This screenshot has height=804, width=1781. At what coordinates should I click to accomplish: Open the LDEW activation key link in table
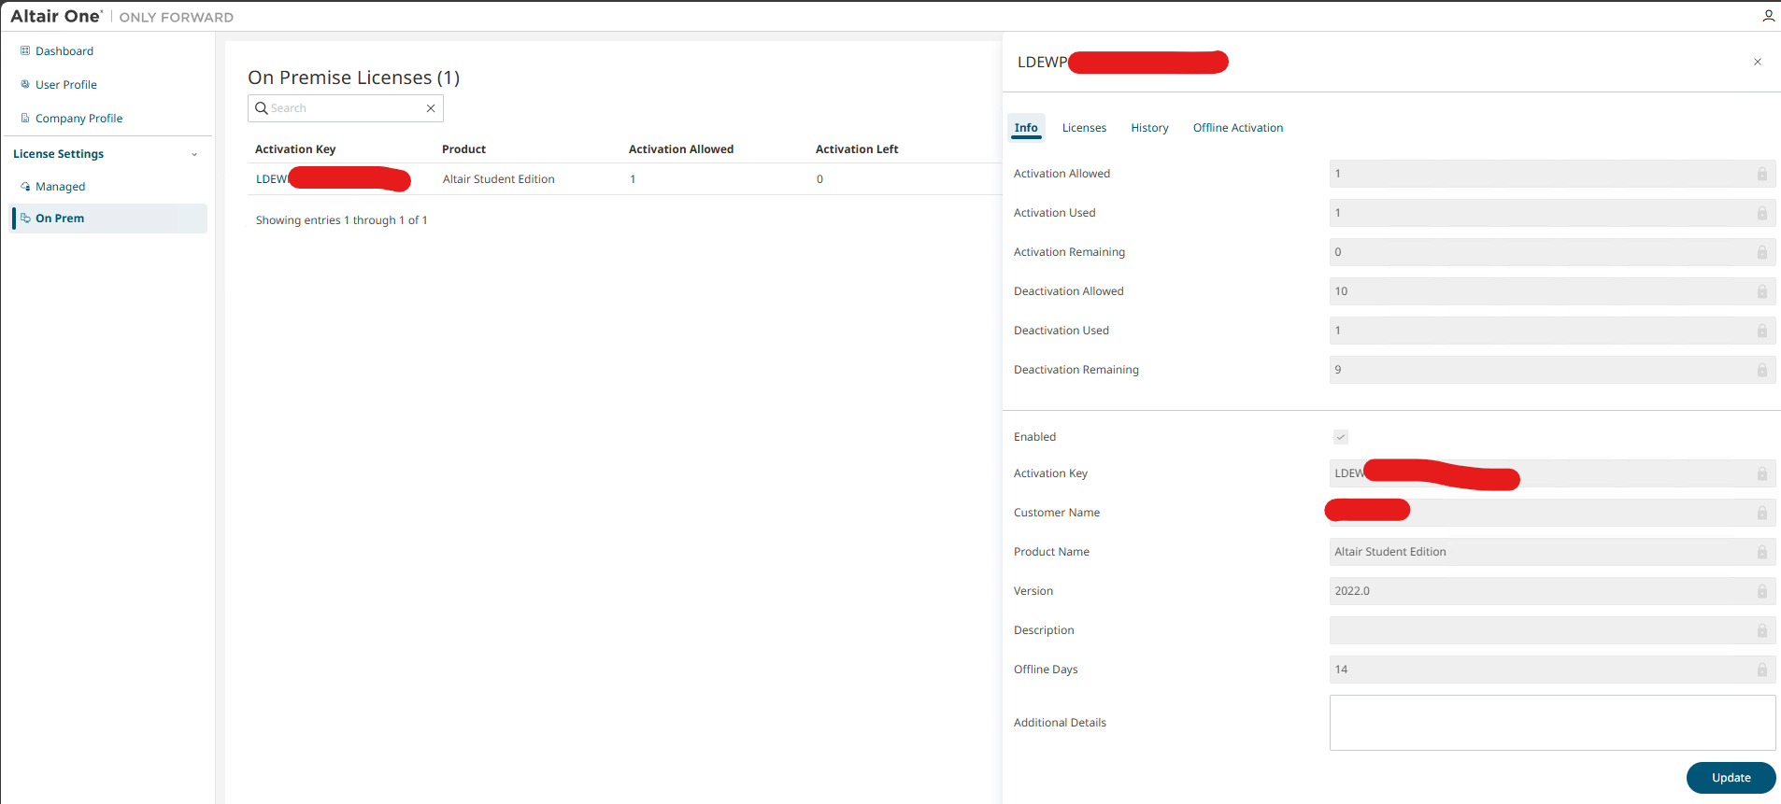272,179
